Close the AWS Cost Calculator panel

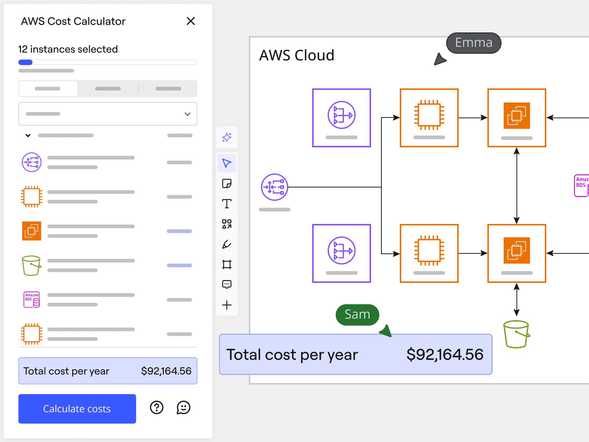click(x=191, y=21)
